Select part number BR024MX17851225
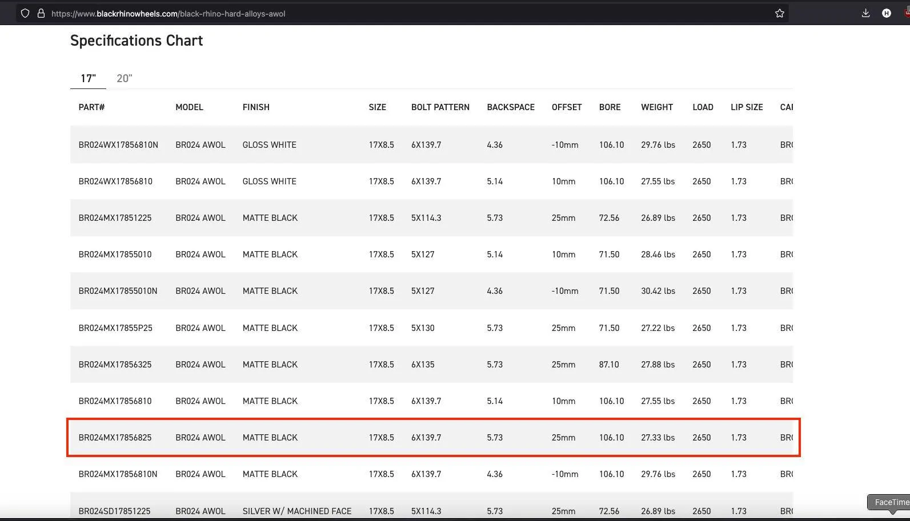The height and width of the screenshot is (521, 910). (x=115, y=218)
